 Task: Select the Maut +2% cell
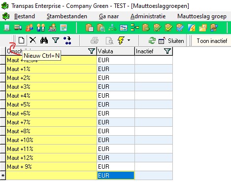click(51, 78)
